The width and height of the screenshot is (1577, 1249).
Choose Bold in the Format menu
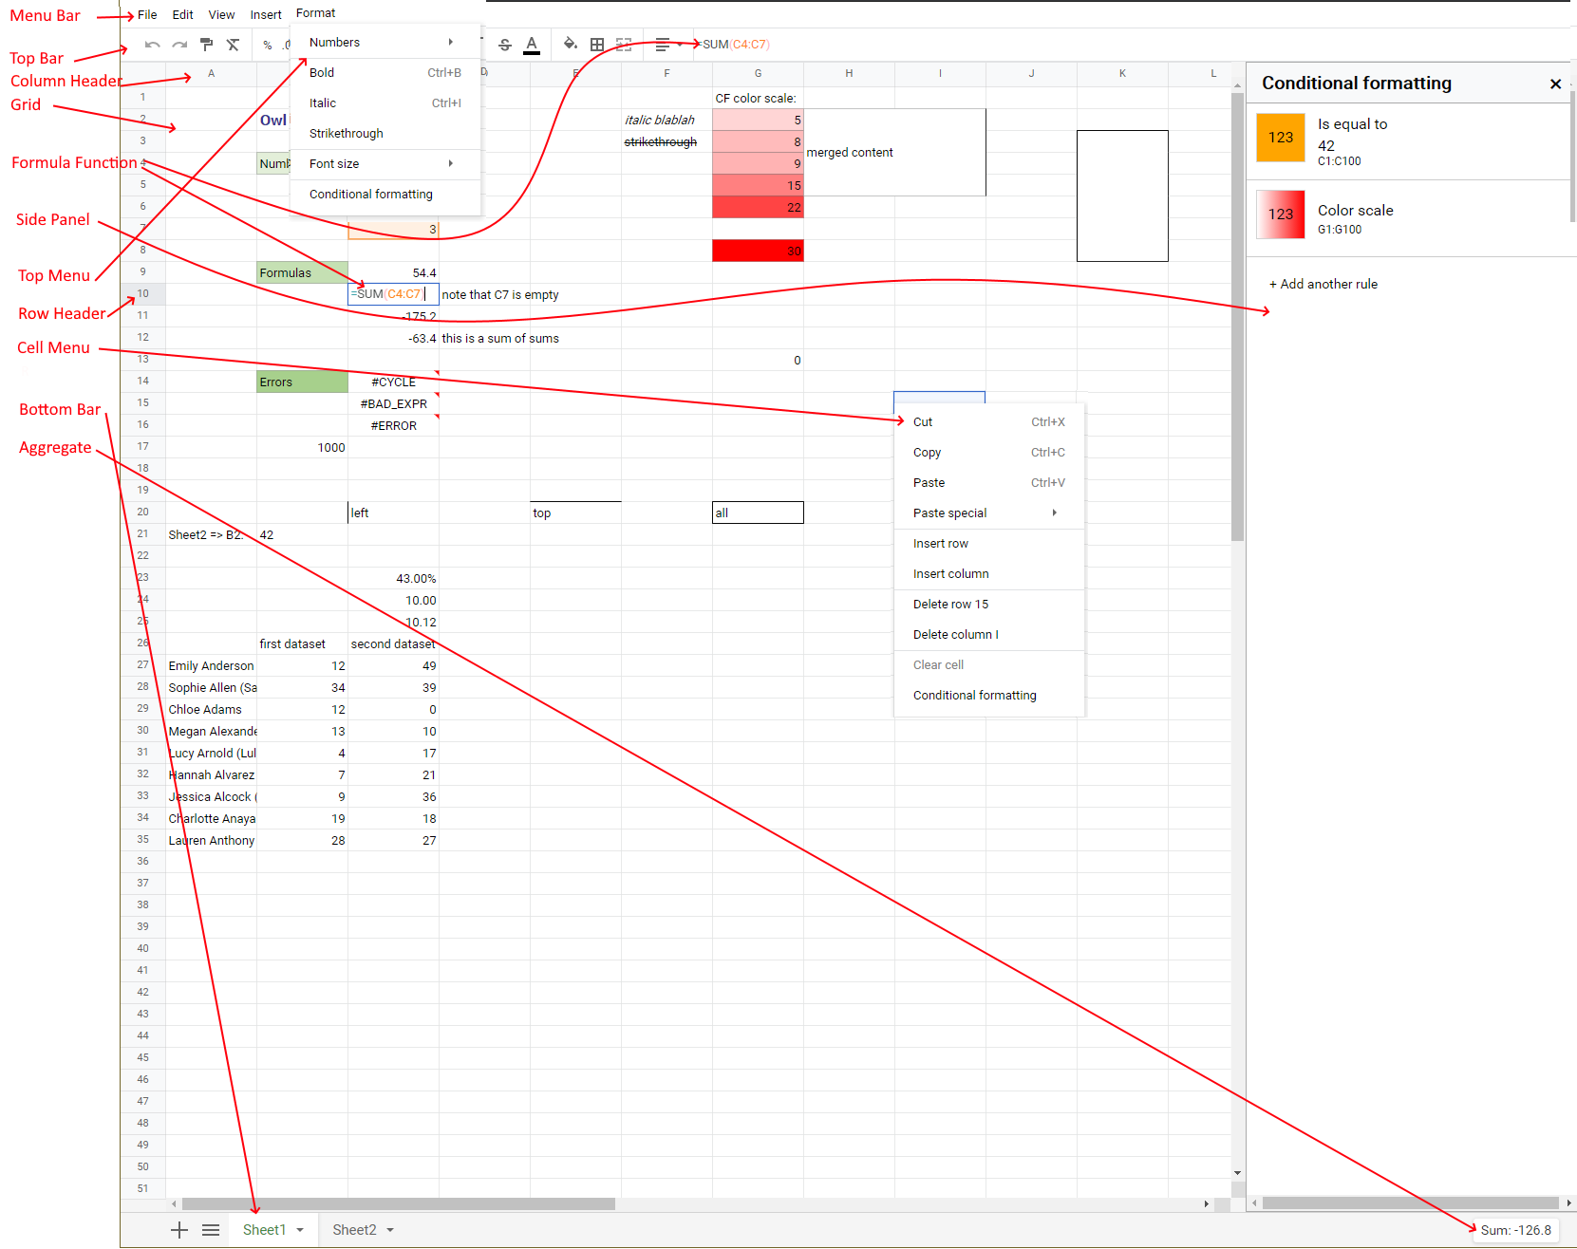pos(385,72)
